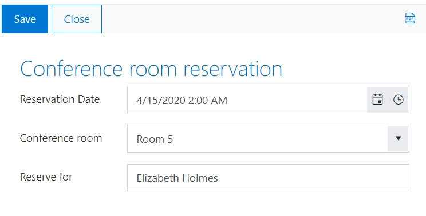
Task: Focus the Reservation Date input field
Action: coord(247,99)
